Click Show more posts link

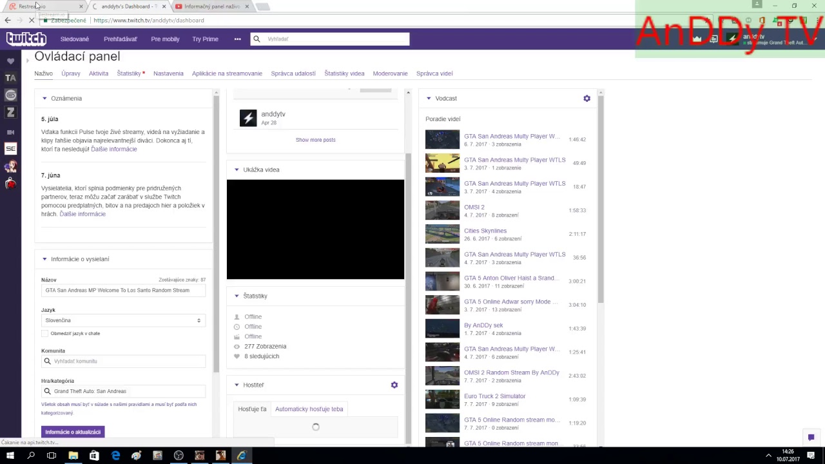315,140
